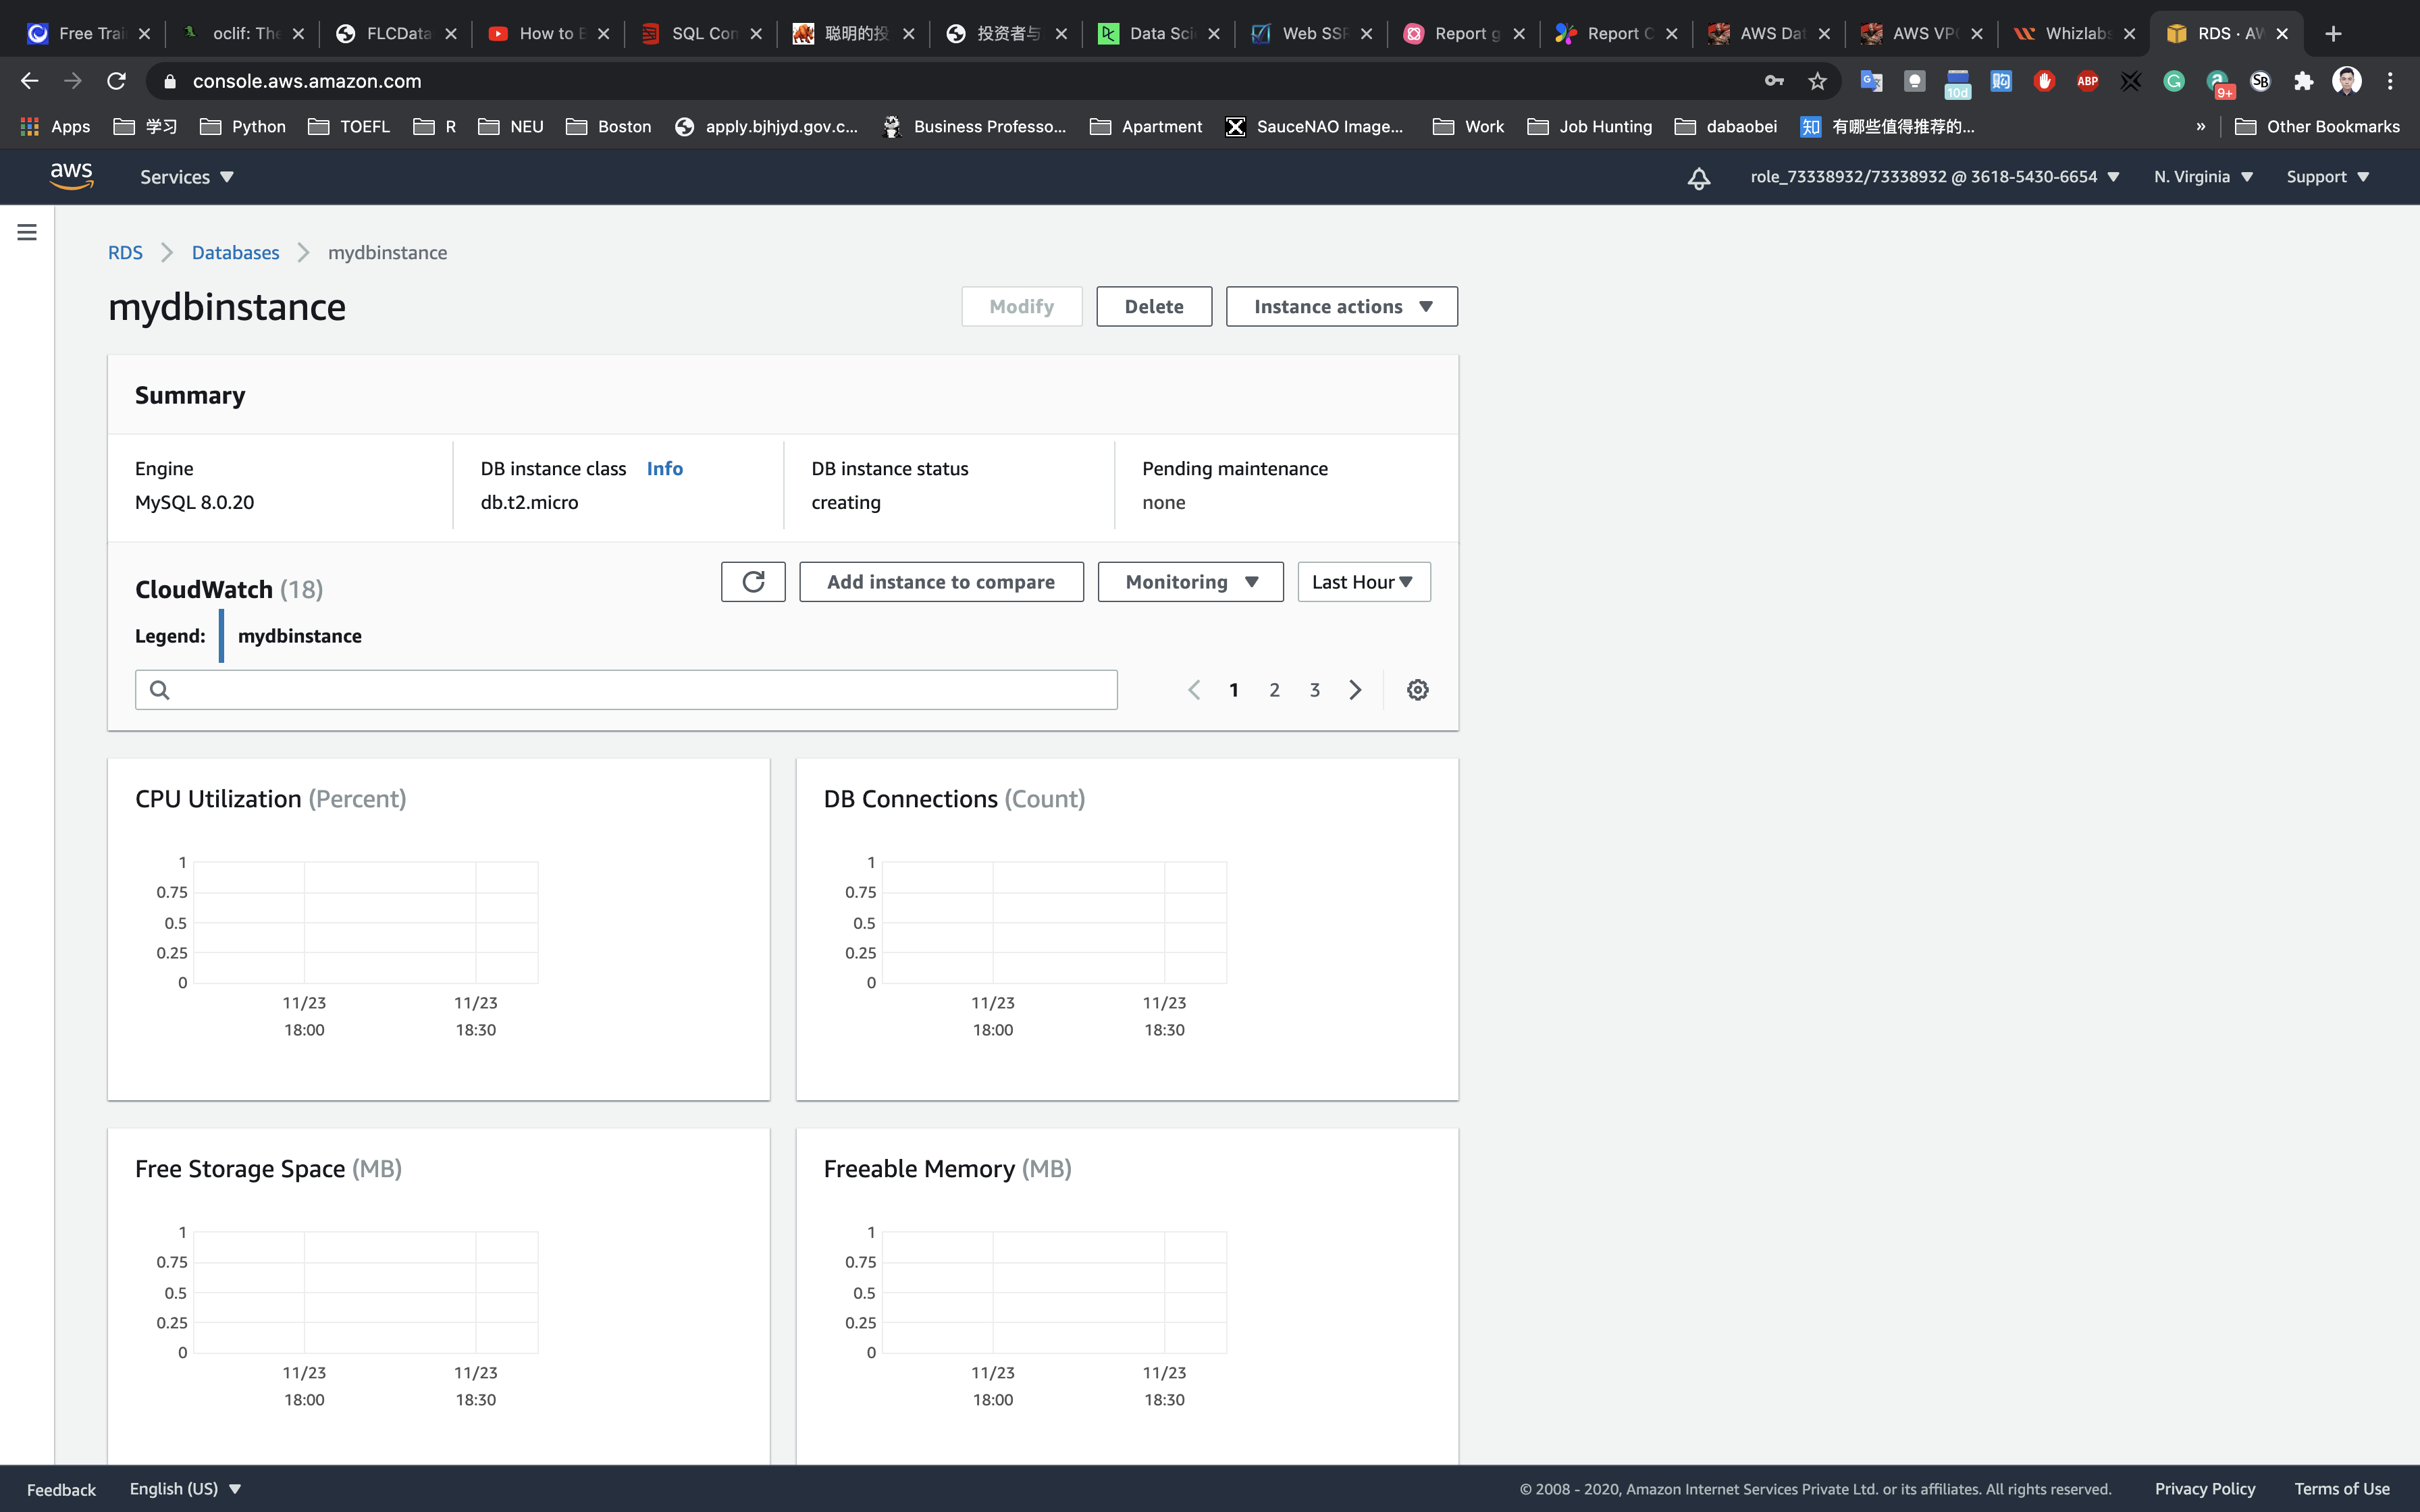
Task: Click Add instance to compare button
Action: [940, 582]
